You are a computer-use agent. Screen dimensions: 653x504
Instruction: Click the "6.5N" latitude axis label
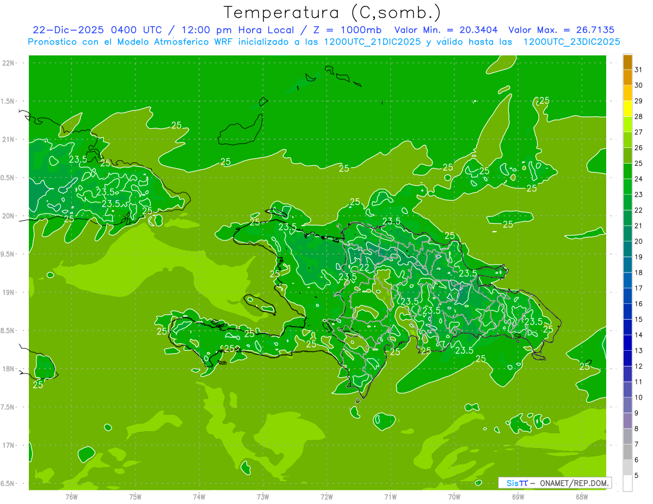click(x=8, y=484)
